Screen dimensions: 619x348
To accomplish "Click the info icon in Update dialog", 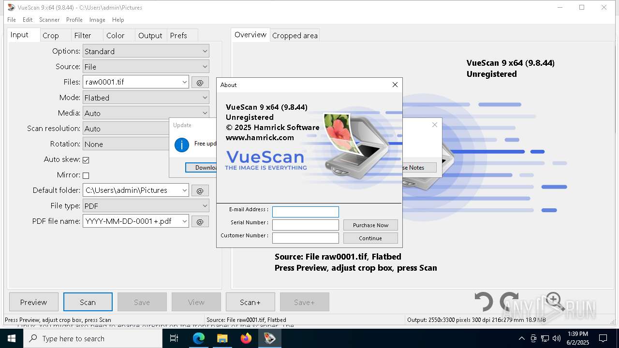I will point(182,145).
